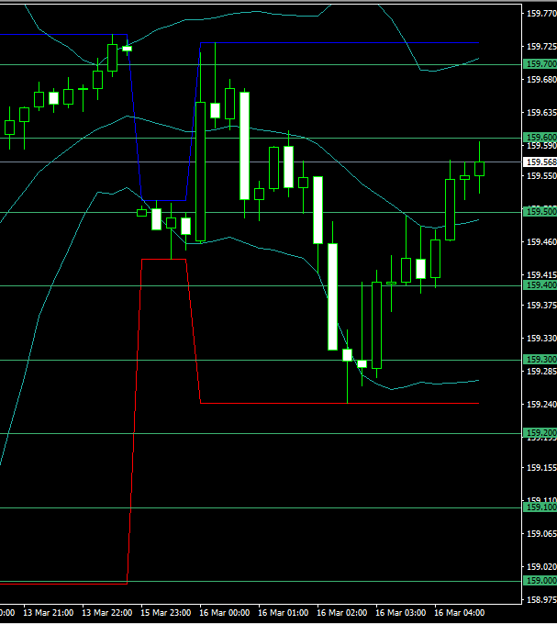Click the current price 159.568 label
Viewport: 557px width, 624px height.
(540, 162)
